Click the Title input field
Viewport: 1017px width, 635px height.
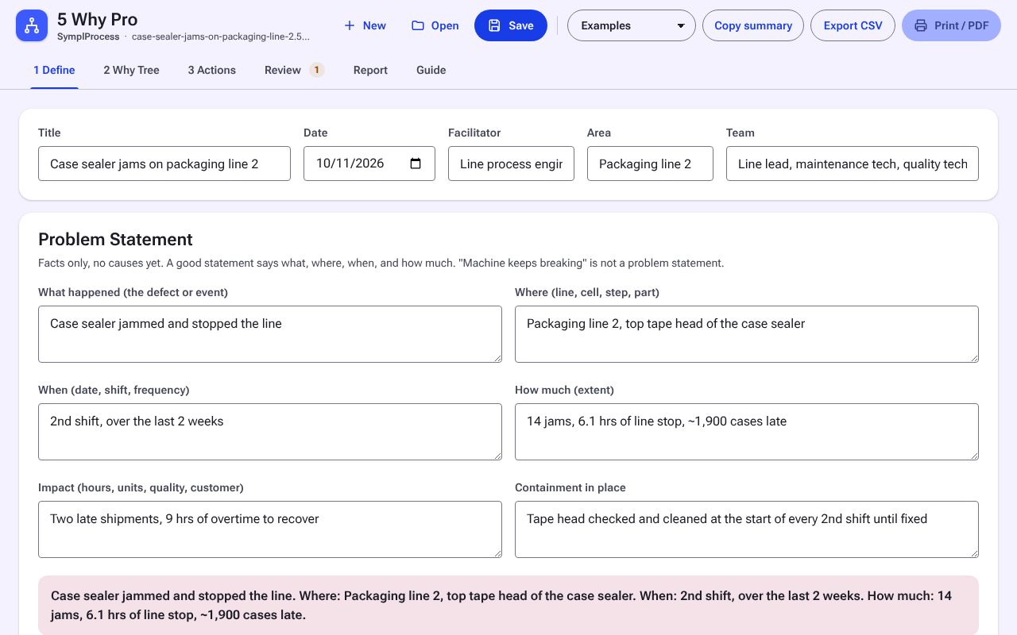point(164,164)
